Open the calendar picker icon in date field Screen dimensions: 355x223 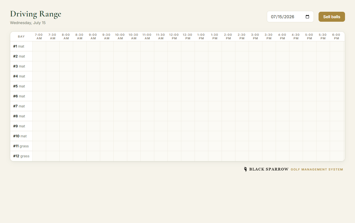307,17
